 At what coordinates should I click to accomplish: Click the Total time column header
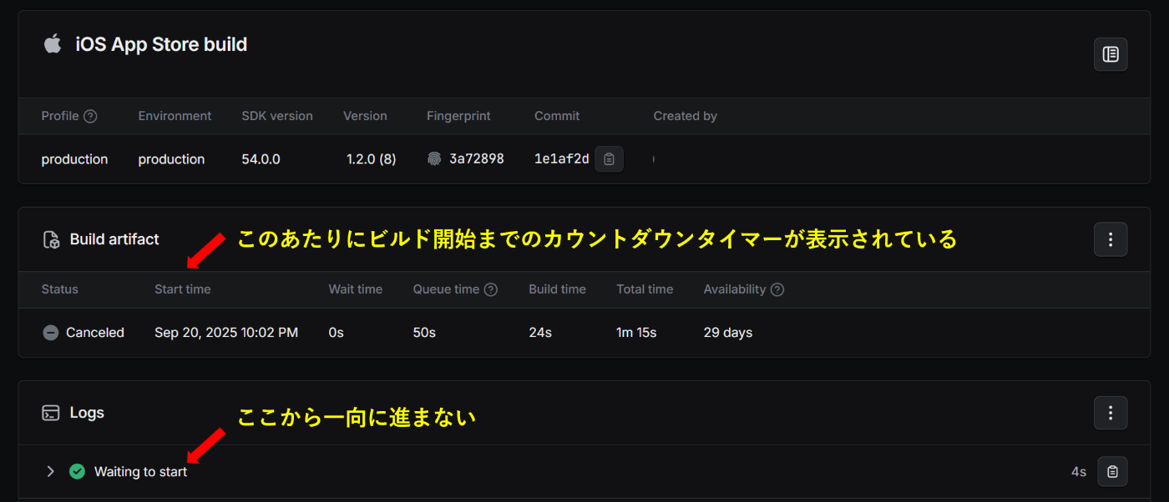tap(645, 289)
